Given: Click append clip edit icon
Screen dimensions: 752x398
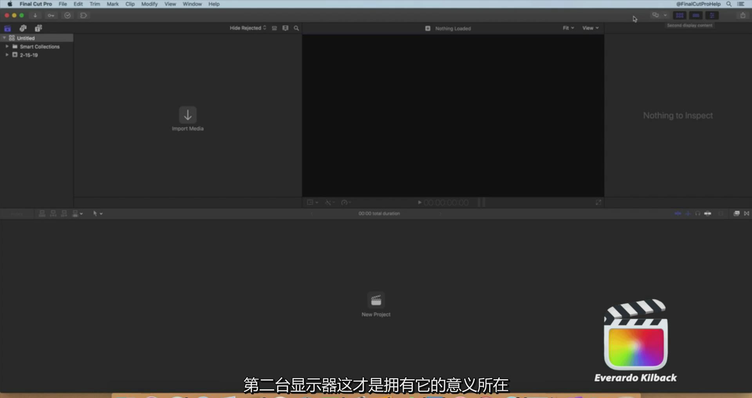Looking at the screenshot, I should click(x=64, y=213).
